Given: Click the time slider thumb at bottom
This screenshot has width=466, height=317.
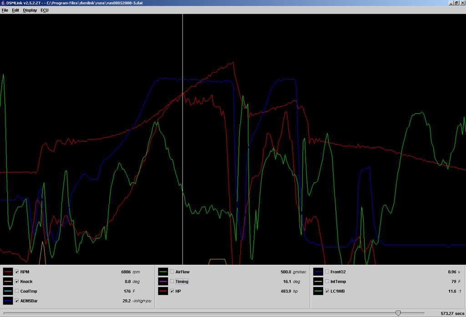Looking at the screenshot, I should click(398, 313).
